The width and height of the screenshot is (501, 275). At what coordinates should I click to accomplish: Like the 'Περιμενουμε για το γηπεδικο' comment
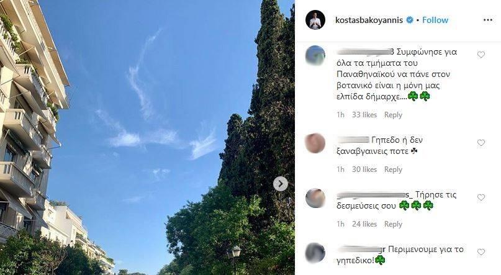(x=481, y=252)
